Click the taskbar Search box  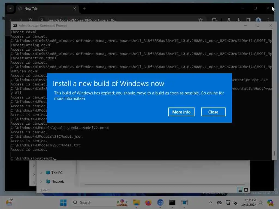[x=100, y=202]
